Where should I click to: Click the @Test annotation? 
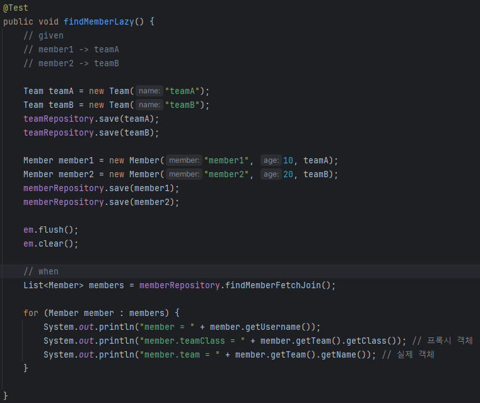[16, 8]
